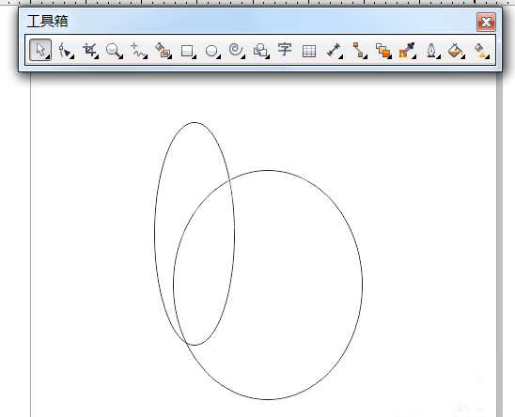Close the 工具箱 toolbox panel
Viewport: 515px width, 417px height.
pyautogui.click(x=486, y=22)
